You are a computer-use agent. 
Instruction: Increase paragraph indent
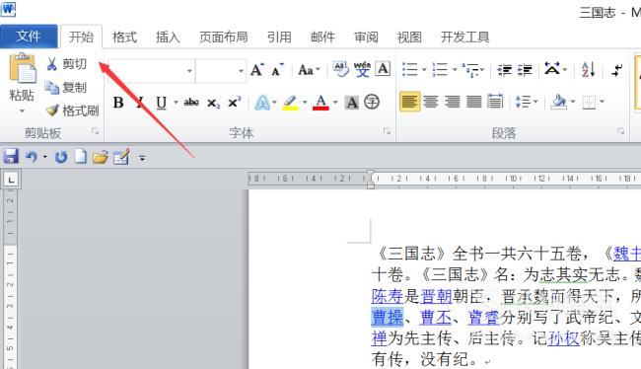[x=525, y=70]
